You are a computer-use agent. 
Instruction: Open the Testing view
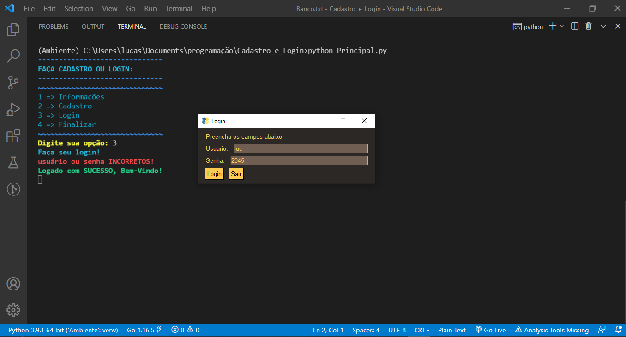click(13, 162)
